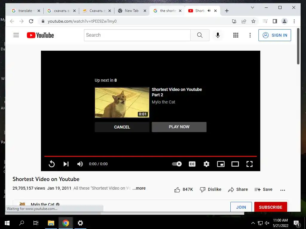Go to YouTube home via logo
The height and width of the screenshot is (229, 306).
click(40, 35)
